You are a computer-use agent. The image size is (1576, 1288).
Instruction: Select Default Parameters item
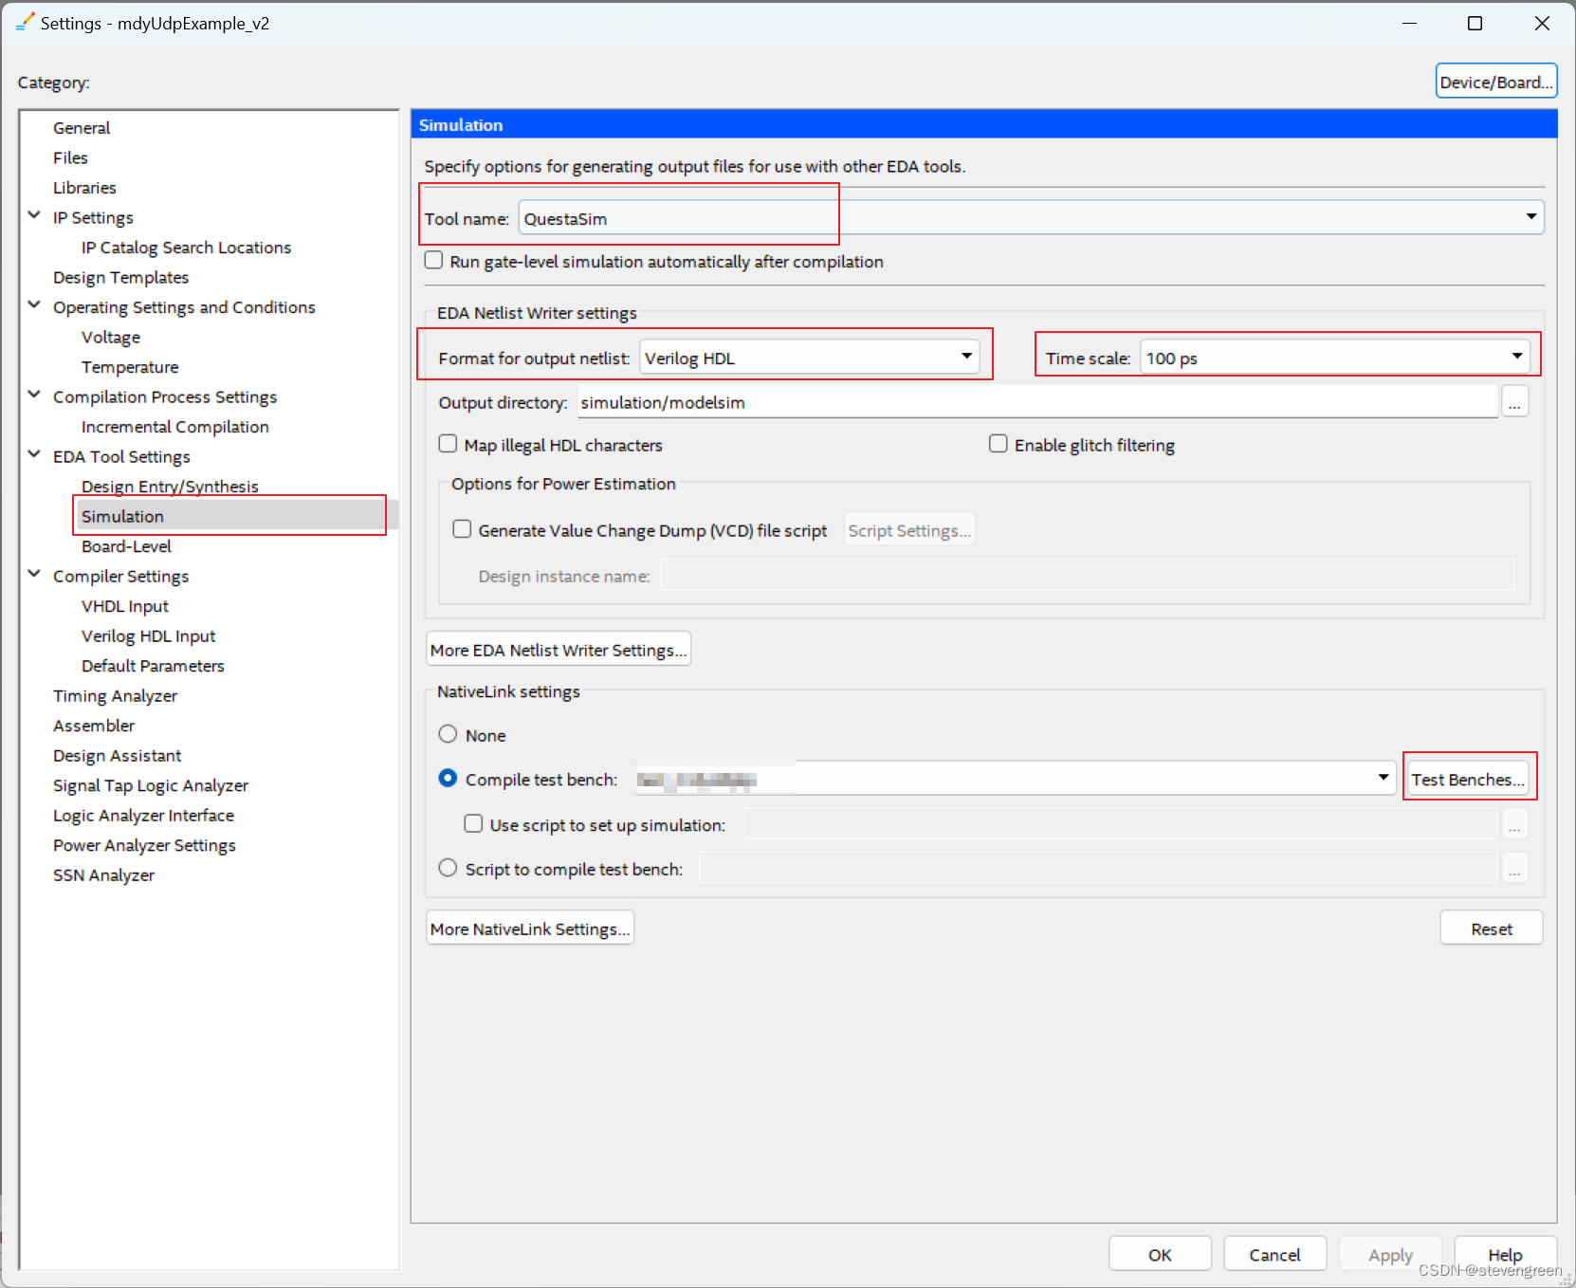(x=153, y=666)
